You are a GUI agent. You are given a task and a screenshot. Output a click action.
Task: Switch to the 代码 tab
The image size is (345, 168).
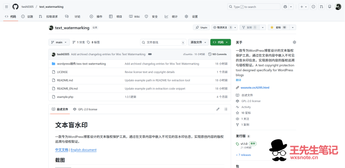tap(10, 16)
